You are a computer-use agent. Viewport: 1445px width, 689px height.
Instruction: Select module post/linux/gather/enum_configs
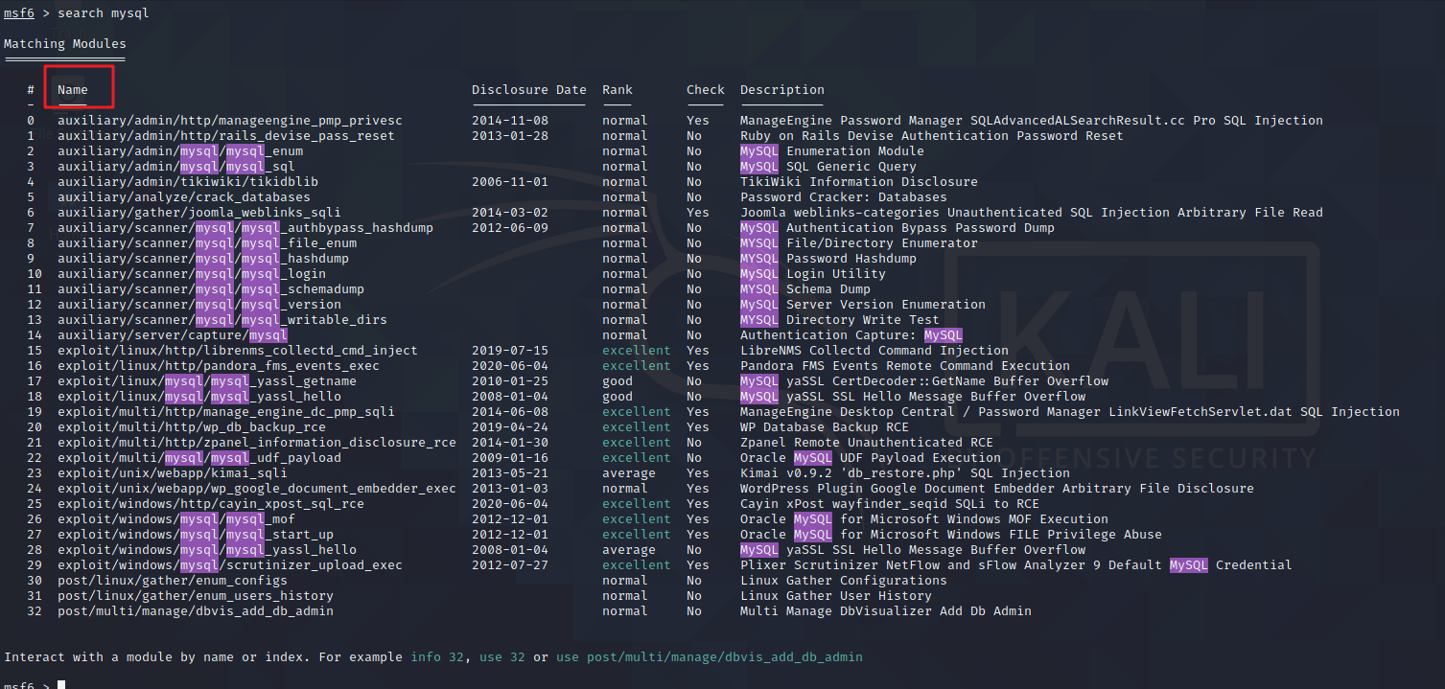(x=173, y=581)
